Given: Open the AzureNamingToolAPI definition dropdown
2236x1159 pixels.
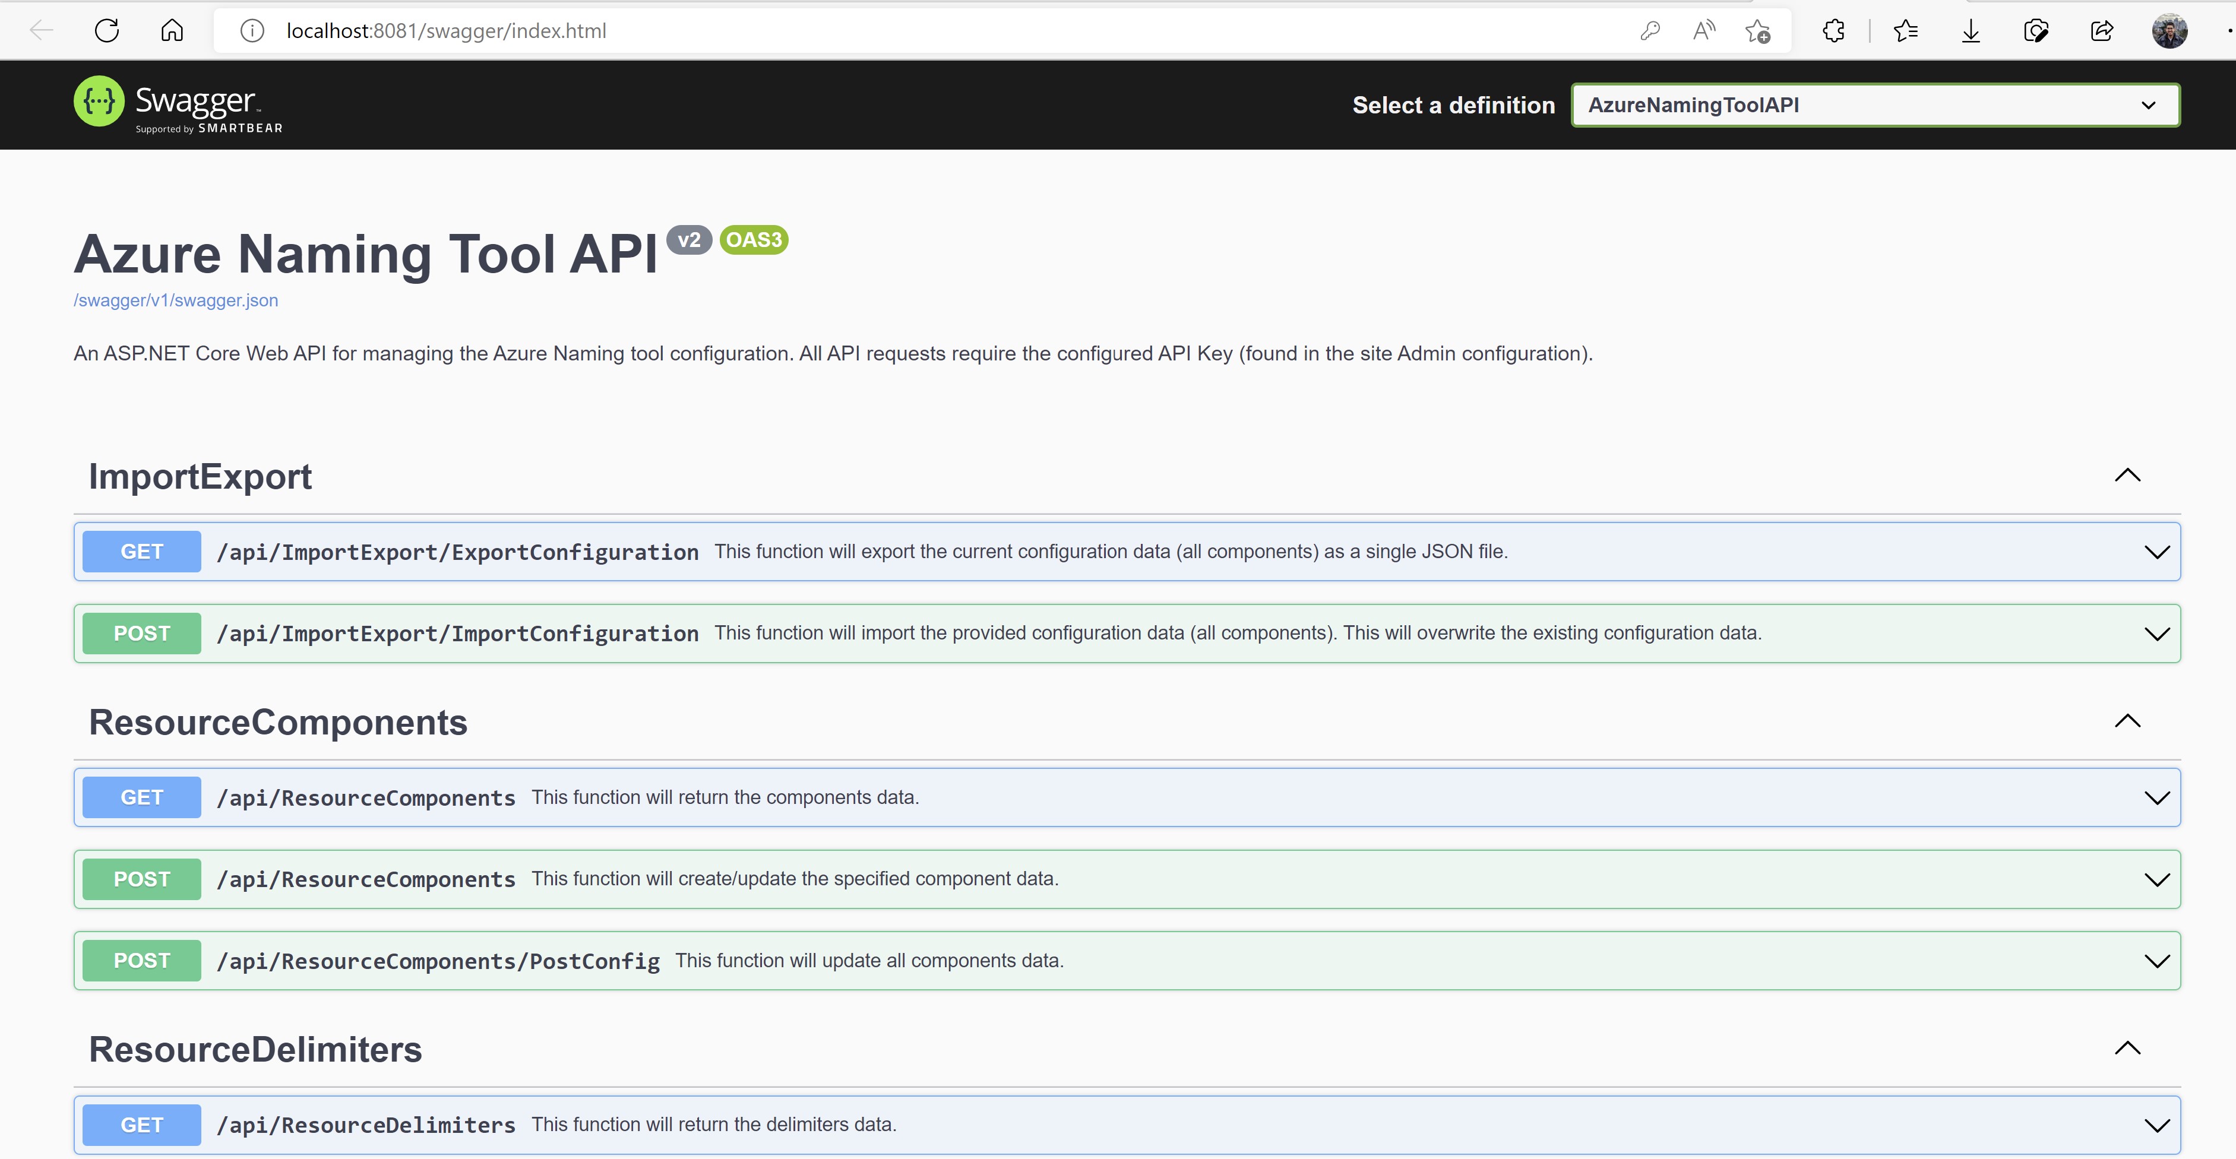Looking at the screenshot, I should (1876, 105).
